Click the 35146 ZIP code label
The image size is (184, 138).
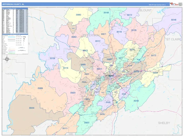pyautogui.click(x=174, y=20)
